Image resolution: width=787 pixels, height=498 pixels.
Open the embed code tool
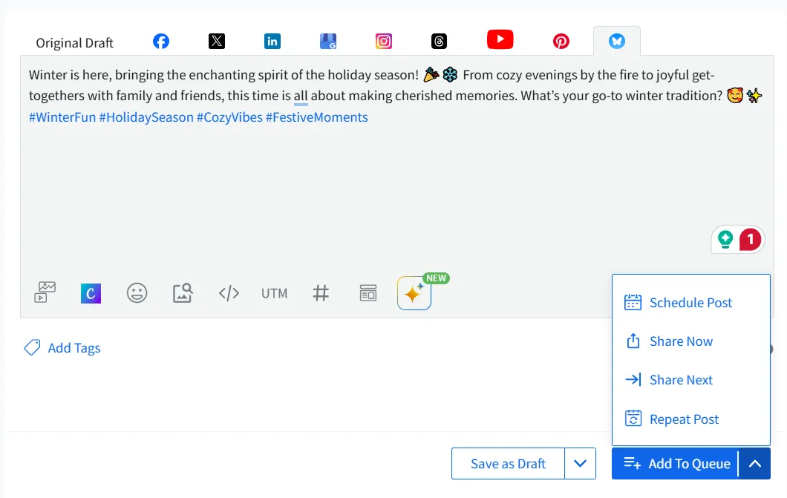coord(229,293)
